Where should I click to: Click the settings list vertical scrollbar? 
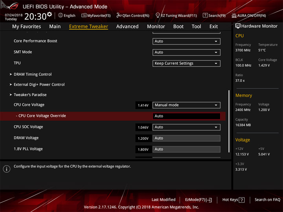coord(229,121)
